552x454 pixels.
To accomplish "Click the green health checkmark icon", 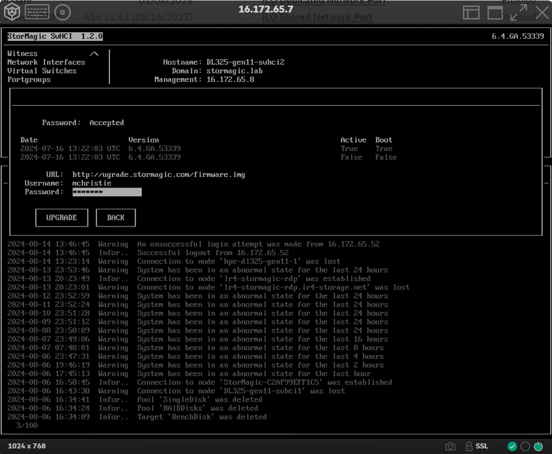I will point(512,446).
